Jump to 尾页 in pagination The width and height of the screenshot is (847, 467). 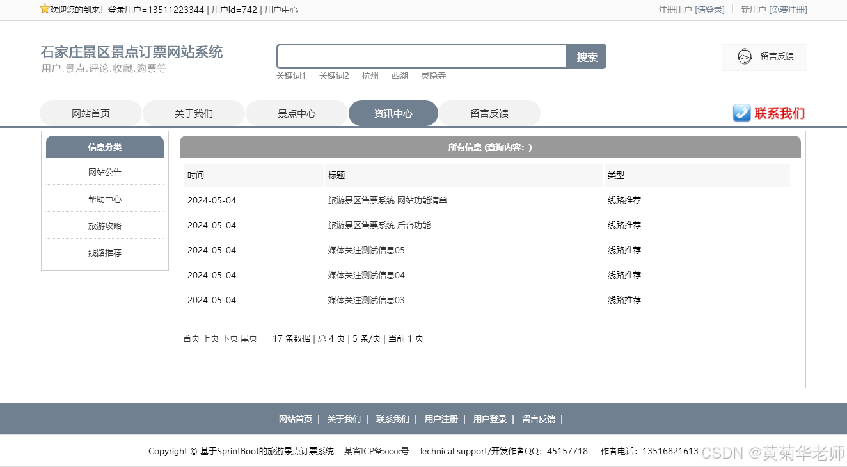249,338
